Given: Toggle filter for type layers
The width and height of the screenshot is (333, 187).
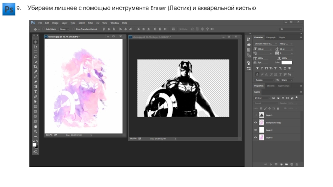Looking at the screenshot, I should click(283, 98).
